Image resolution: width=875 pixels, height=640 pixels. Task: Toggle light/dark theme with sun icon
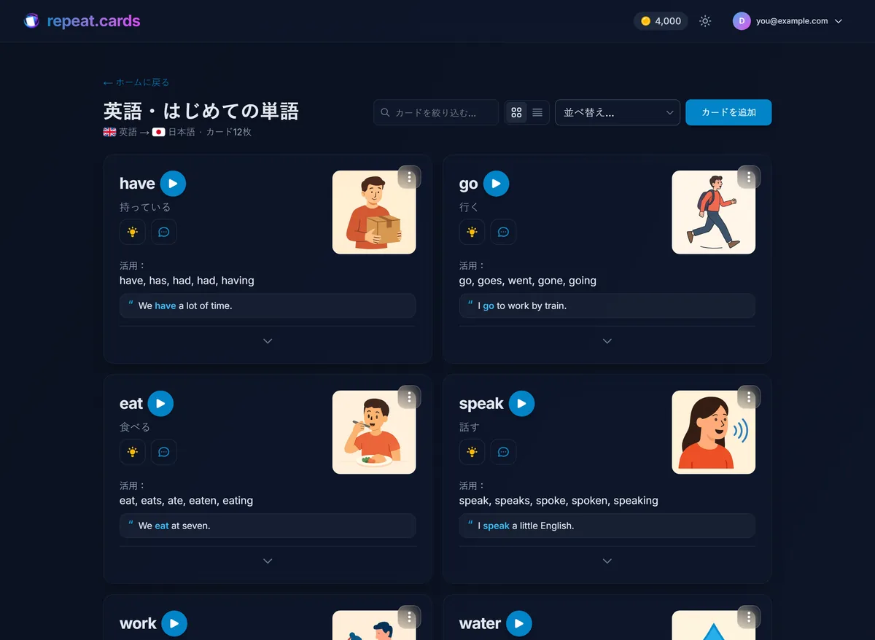[x=705, y=21]
